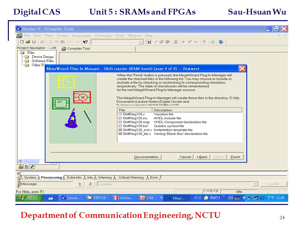The image size is (303, 227).
Task: Click the blue Programmer toolbar icon
Action: click(221, 42)
